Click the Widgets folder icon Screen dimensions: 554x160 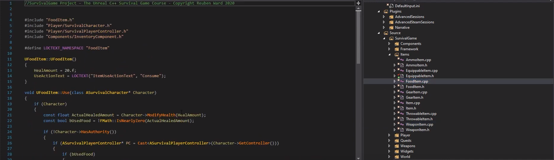coord(397,151)
